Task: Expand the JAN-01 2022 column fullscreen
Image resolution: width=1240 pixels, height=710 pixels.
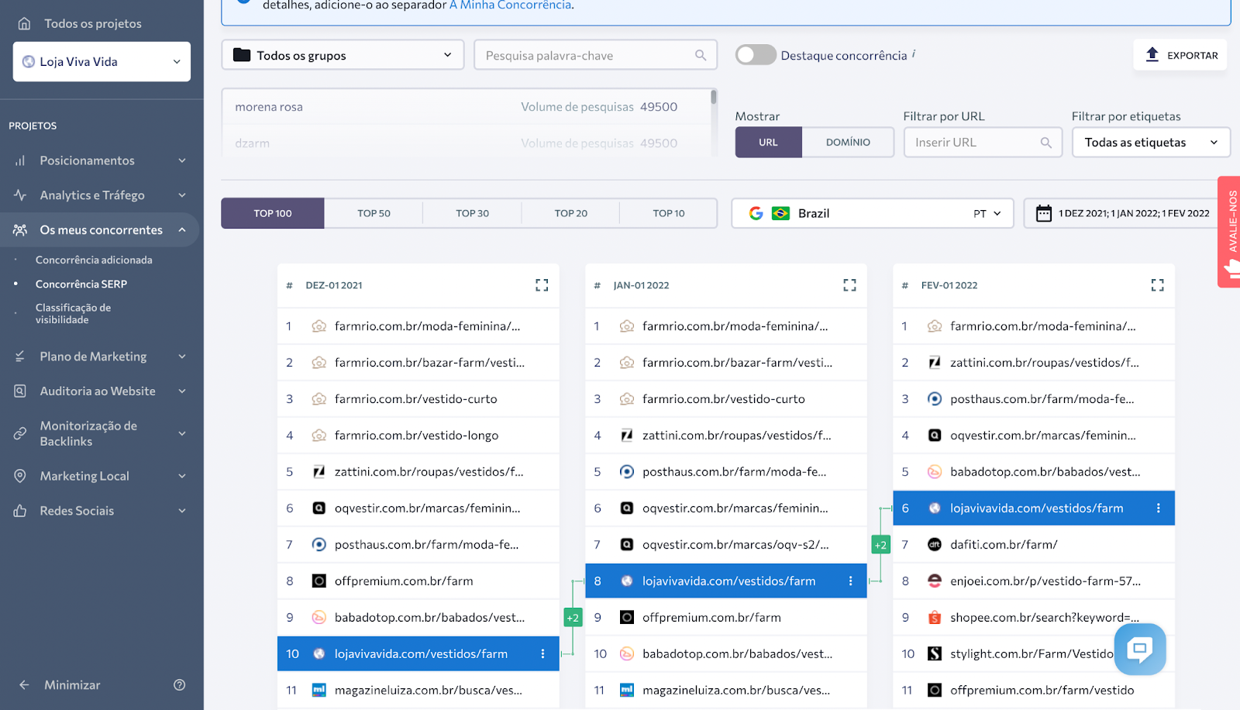Action: 849,285
